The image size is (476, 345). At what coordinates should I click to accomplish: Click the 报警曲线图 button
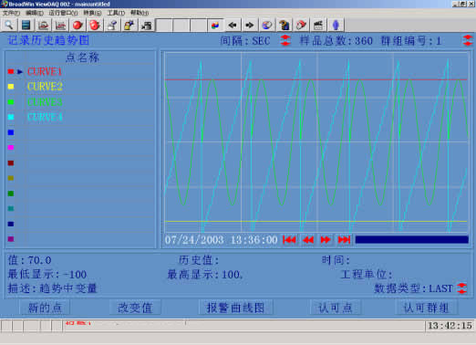pos(235,308)
